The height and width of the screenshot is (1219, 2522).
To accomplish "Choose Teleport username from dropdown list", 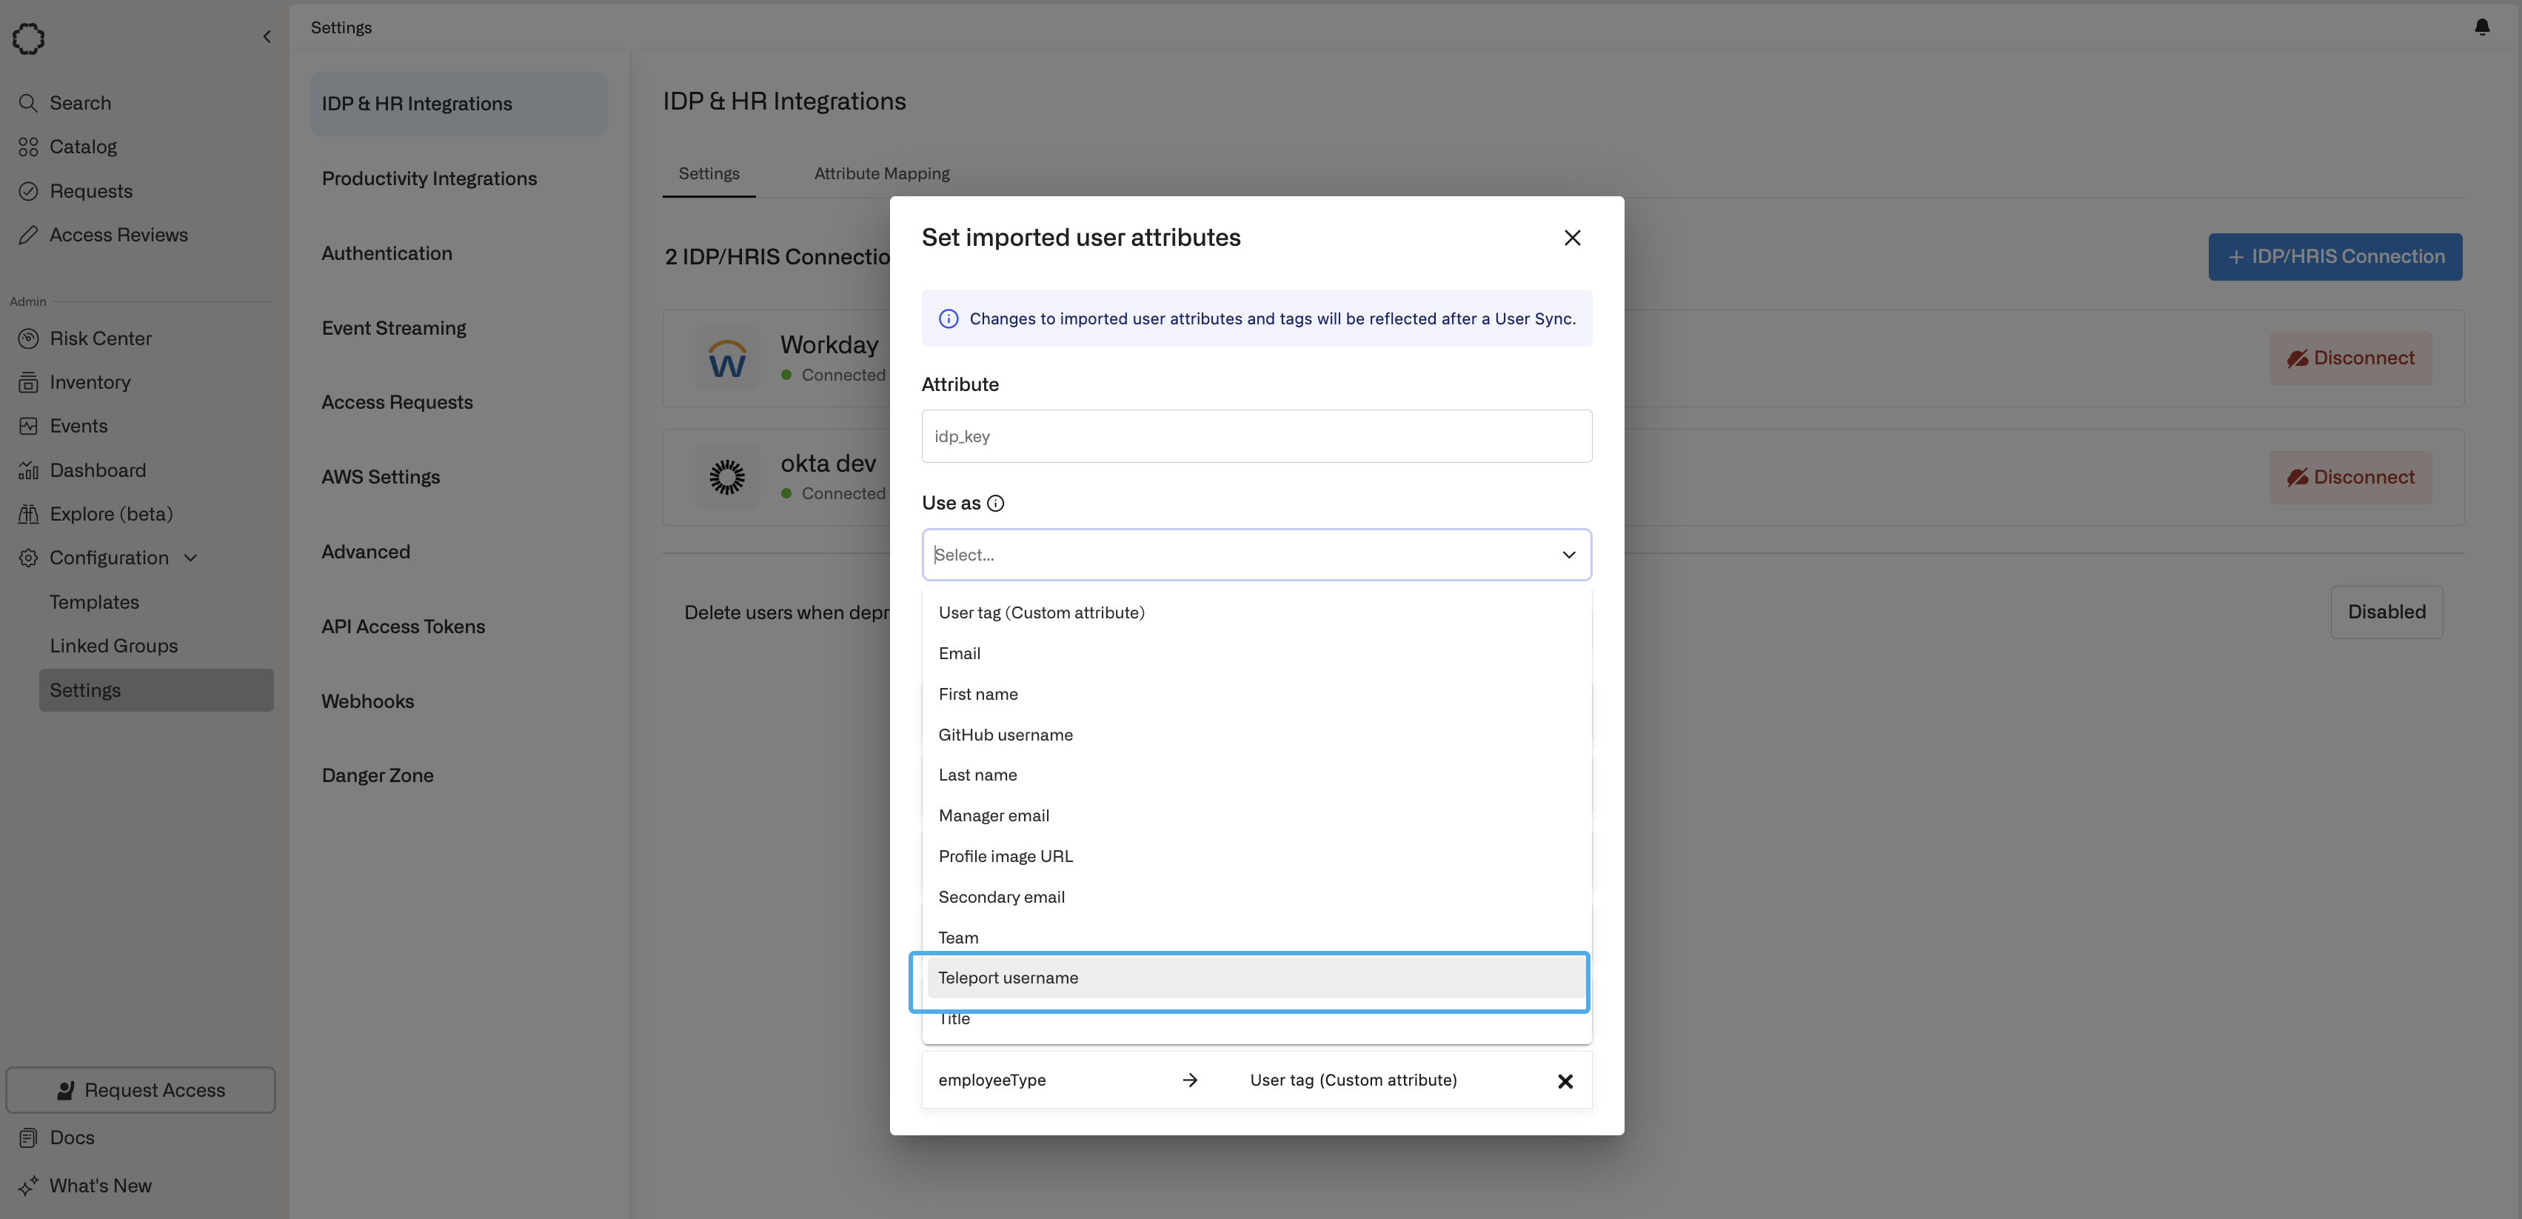I will (1008, 978).
